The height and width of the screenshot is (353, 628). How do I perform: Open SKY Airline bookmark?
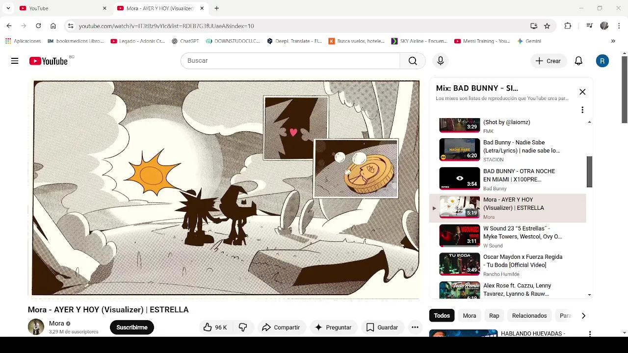tap(419, 41)
